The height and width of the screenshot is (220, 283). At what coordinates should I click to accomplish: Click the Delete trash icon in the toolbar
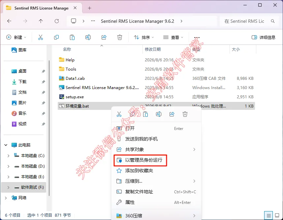pos(120,37)
